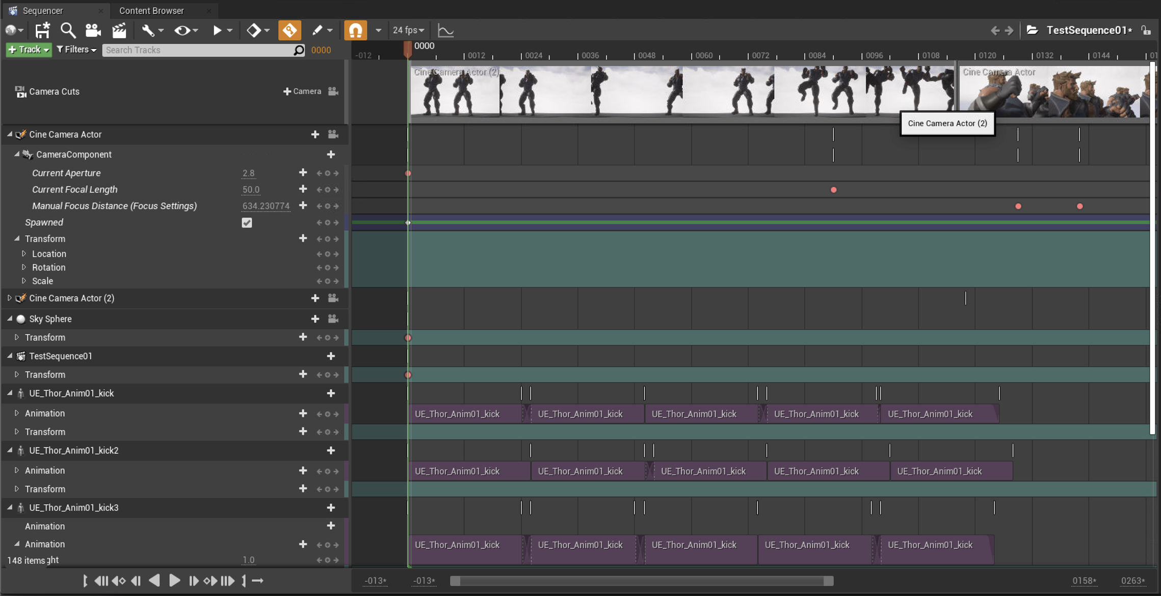Click the Render Movie clapperboard icon
Image resolution: width=1161 pixels, height=596 pixels.
(119, 31)
